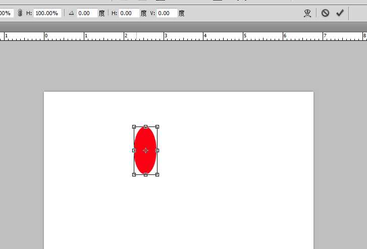Click the bottom-center transform handle
This screenshot has height=249, width=367.
point(145,174)
